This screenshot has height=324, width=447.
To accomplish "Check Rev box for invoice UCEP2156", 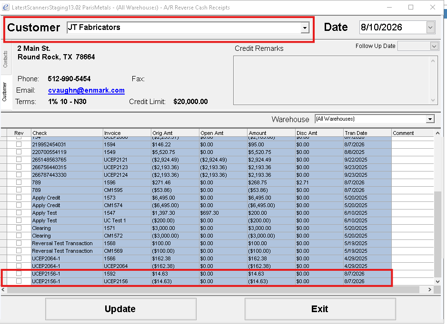I will click(19, 281).
